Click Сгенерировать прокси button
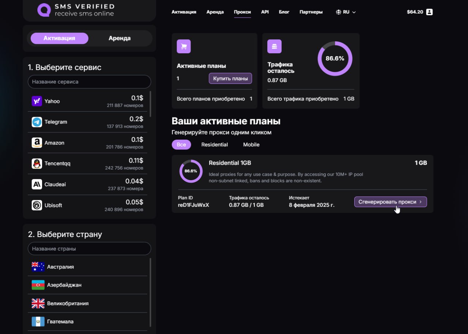Image resolution: width=468 pixels, height=334 pixels. point(390,202)
